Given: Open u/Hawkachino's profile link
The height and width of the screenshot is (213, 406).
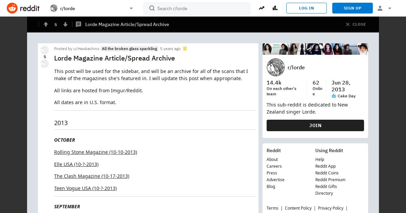Looking at the screenshot, I should pyautogui.click(x=86, y=49).
